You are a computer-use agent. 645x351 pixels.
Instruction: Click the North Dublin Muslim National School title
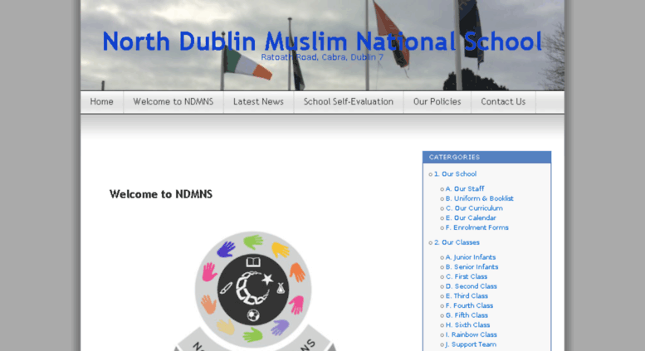pos(322,41)
